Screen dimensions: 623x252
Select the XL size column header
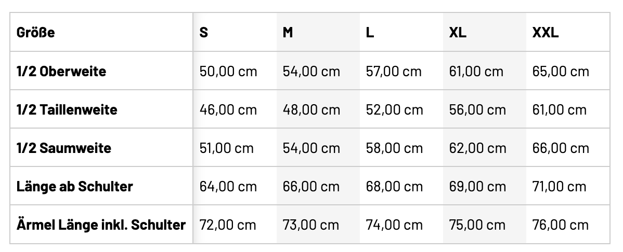tap(458, 32)
